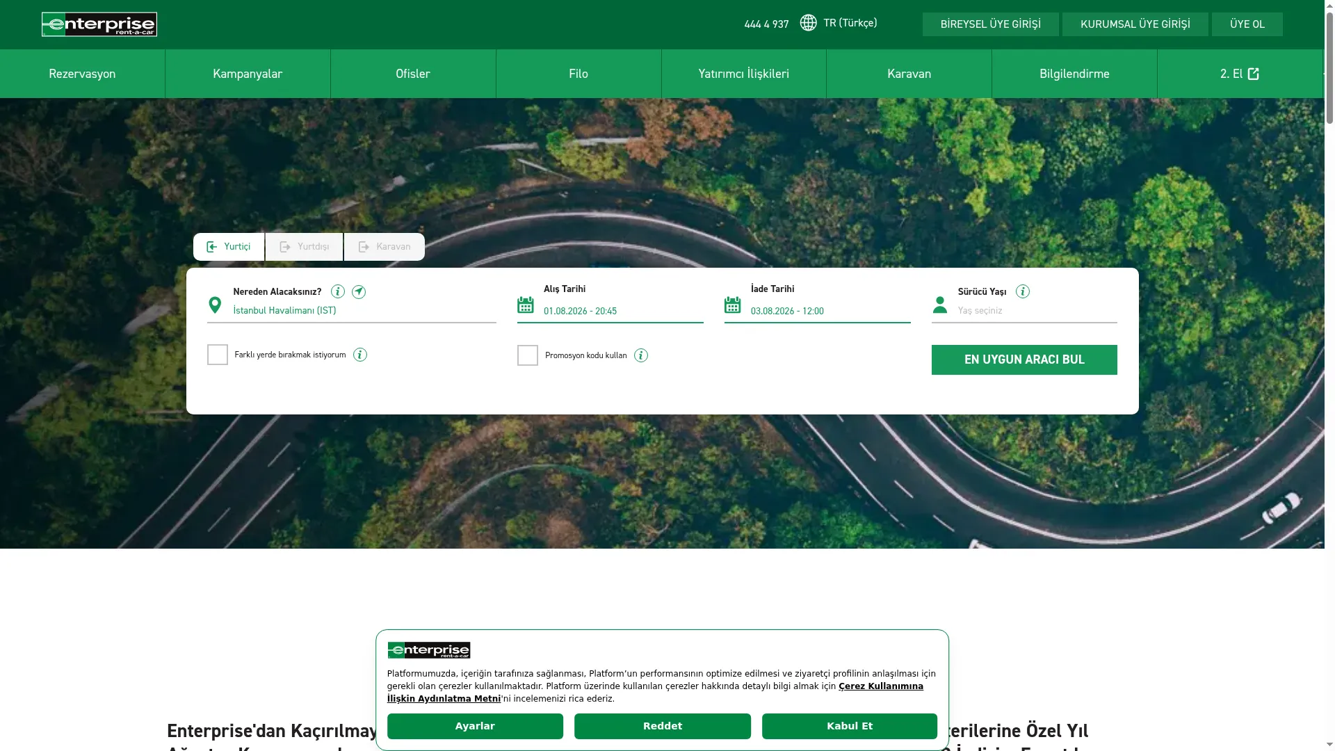The image size is (1335, 751).
Task: Click the ÜYE OL button
Action: [1247, 24]
